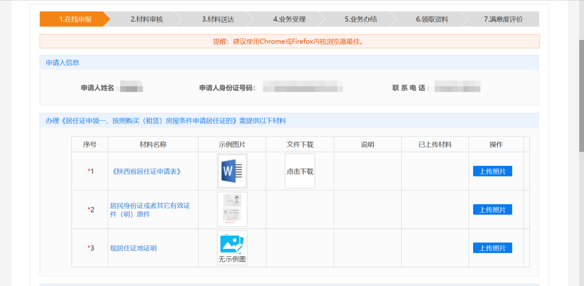Viewport: 584px width, 286px height.
Task: Open the 《陕西省居住证申请表》 link
Action: point(147,172)
